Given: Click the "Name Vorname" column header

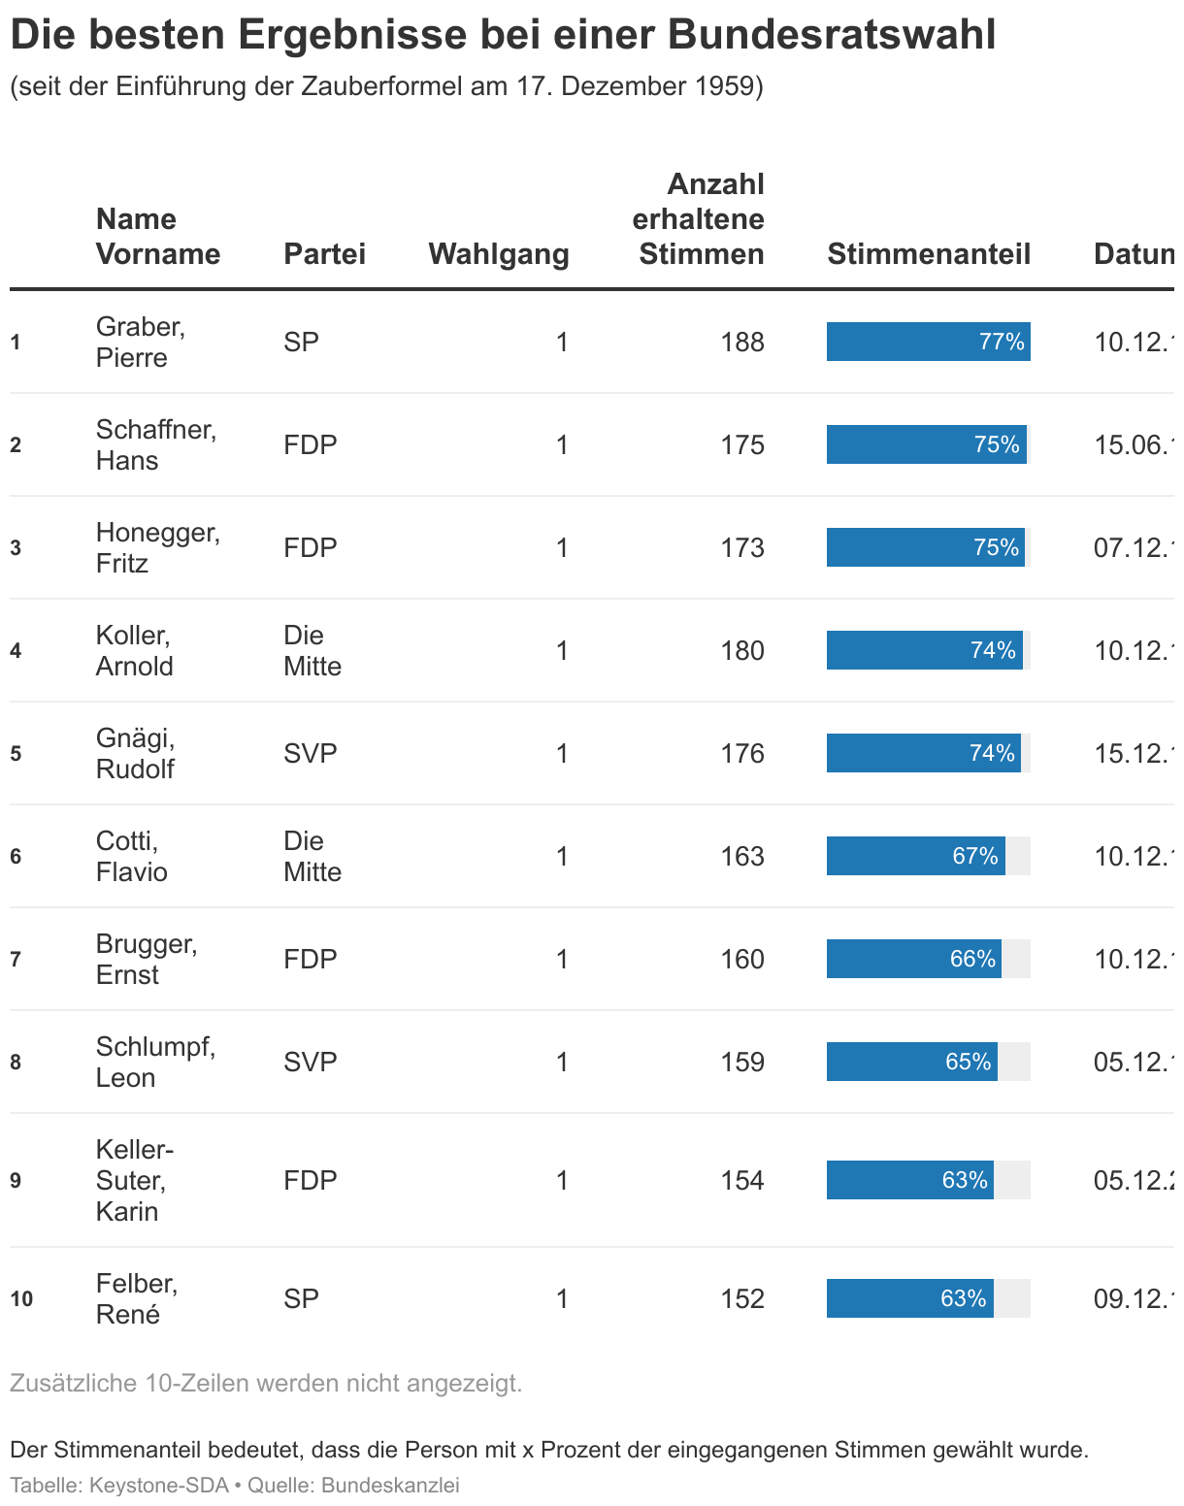Looking at the screenshot, I should (x=157, y=236).
